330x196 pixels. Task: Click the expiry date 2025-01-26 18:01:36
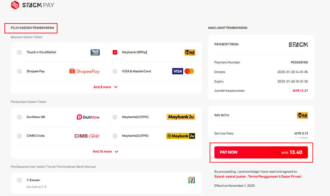(x=292, y=81)
